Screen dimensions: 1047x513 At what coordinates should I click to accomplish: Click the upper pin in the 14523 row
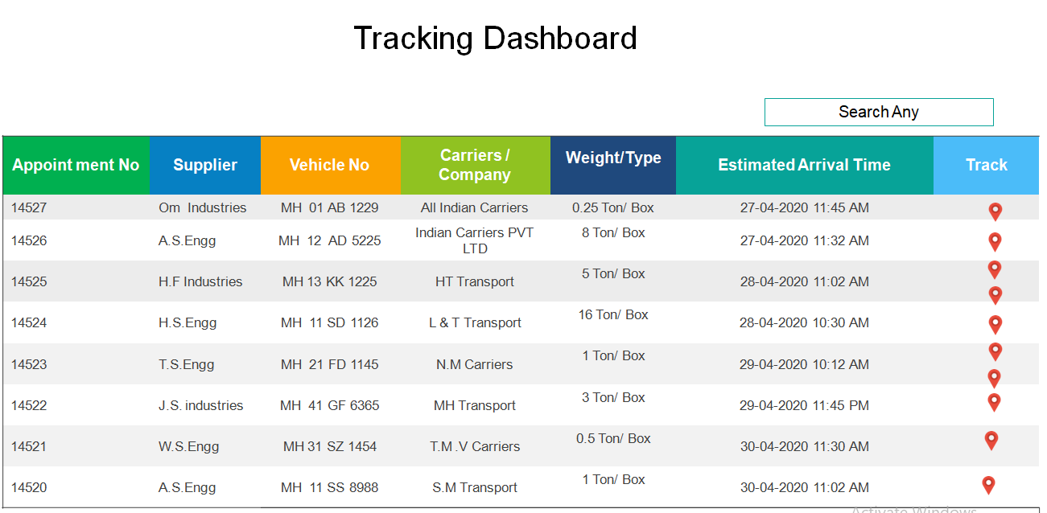[995, 351]
